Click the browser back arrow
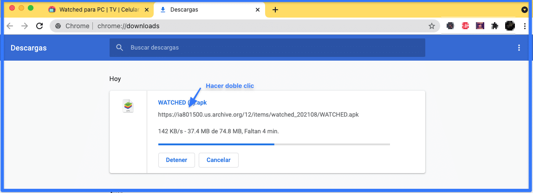533x193 pixels. (x=10, y=26)
